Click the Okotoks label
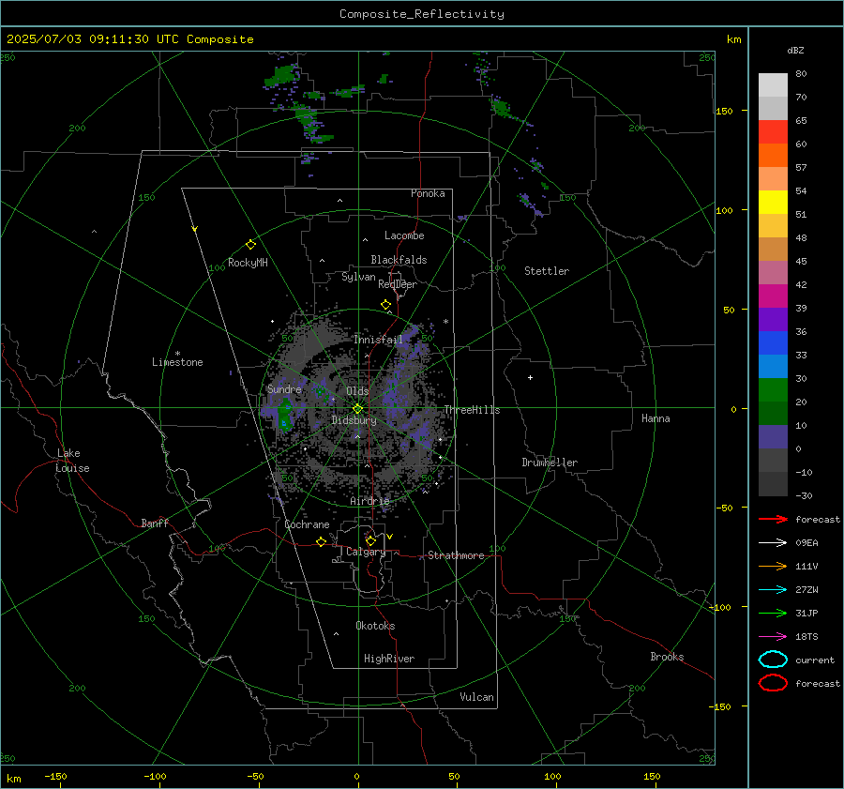The height and width of the screenshot is (789, 844). click(x=375, y=626)
